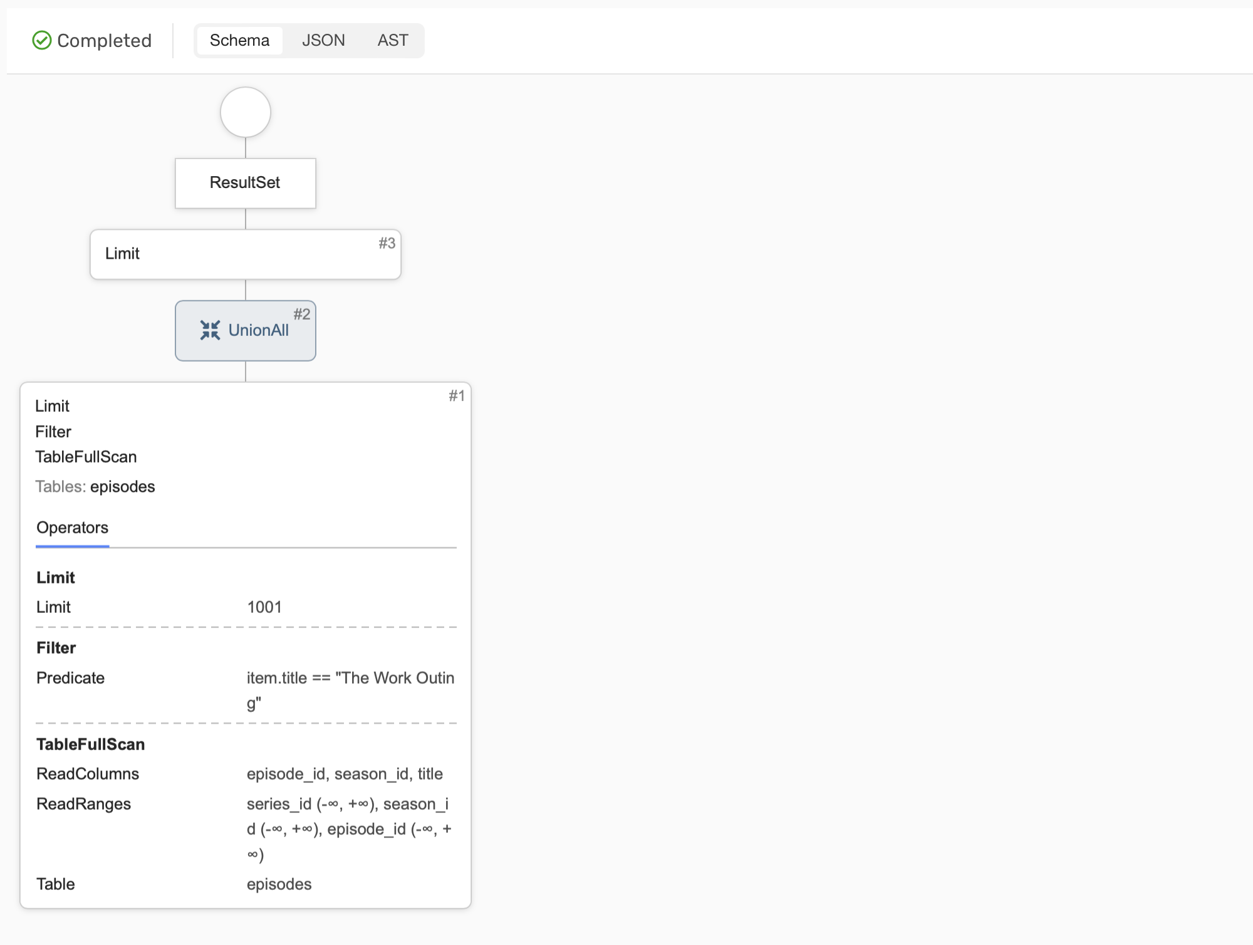Viewport: 1253px width, 945px height.
Task: Switch to the JSON tab
Action: (x=323, y=40)
